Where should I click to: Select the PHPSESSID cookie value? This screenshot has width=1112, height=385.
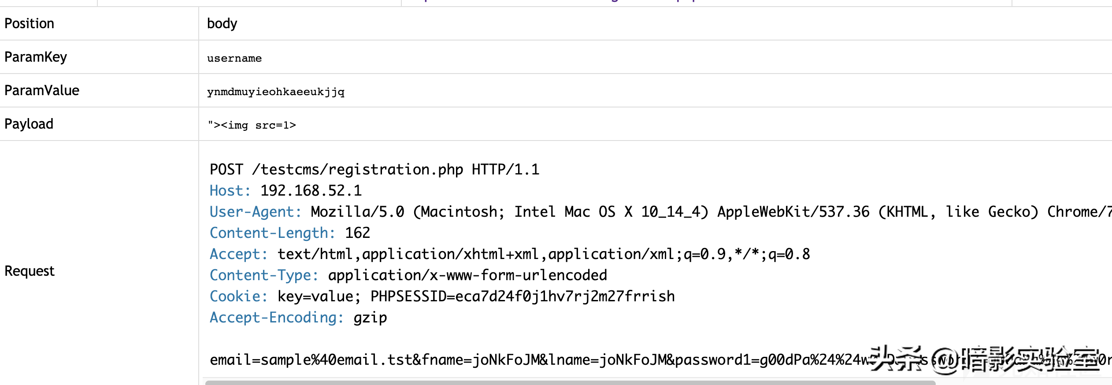point(565,296)
